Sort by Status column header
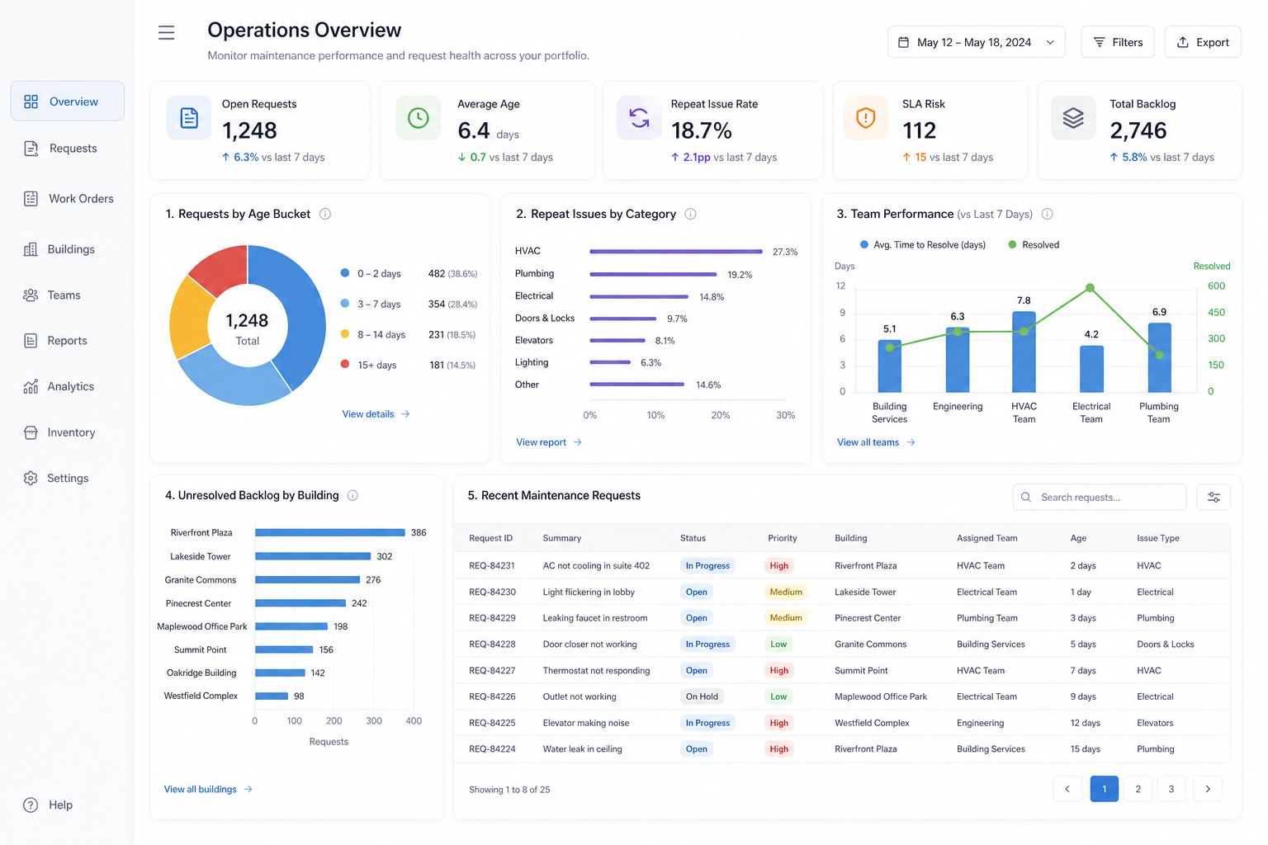The width and height of the screenshot is (1268, 845). pos(693,538)
